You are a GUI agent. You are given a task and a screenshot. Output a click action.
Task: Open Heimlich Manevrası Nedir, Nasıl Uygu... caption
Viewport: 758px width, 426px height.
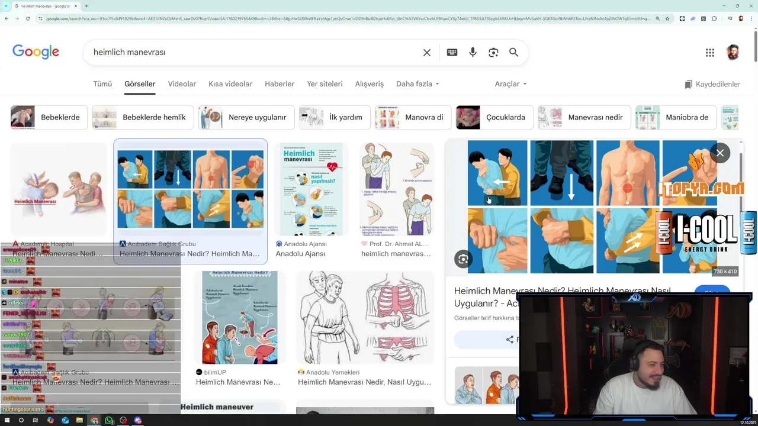364,382
